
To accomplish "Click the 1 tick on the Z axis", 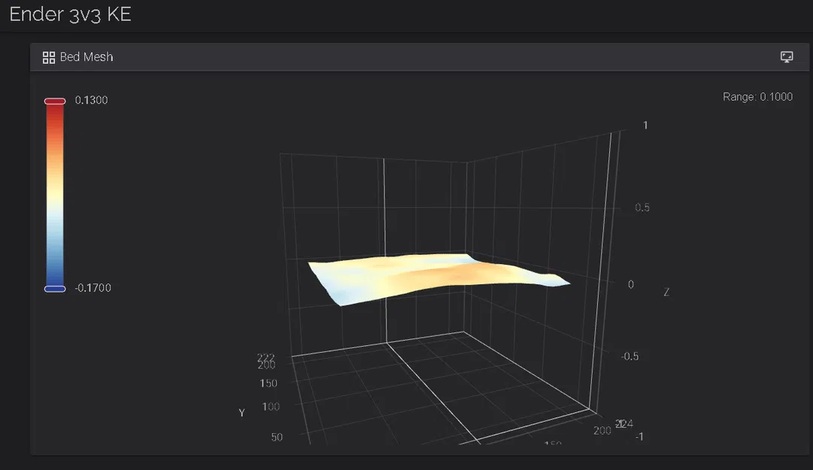I will 644,126.
